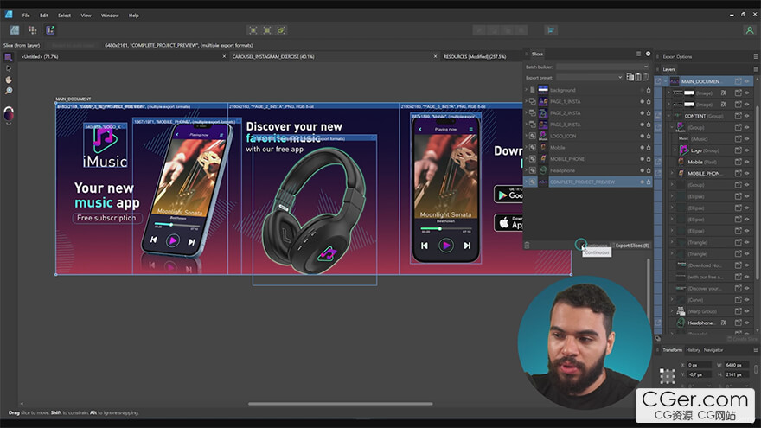Switch to Designer Persona icon
761x428 pixels.
(x=15, y=30)
